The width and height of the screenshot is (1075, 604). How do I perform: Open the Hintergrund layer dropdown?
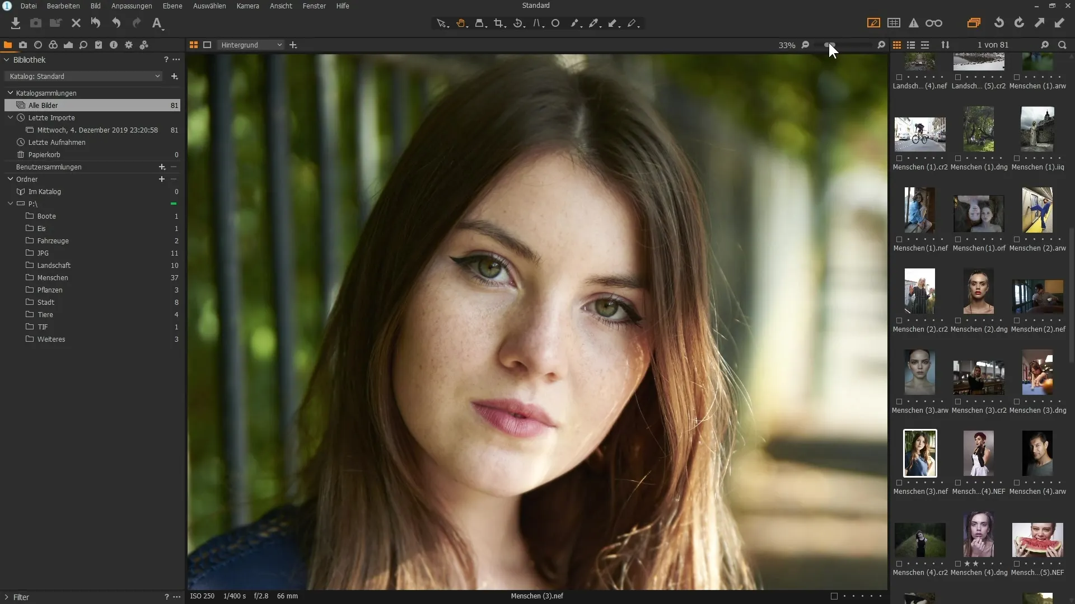[x=251, y=45]
